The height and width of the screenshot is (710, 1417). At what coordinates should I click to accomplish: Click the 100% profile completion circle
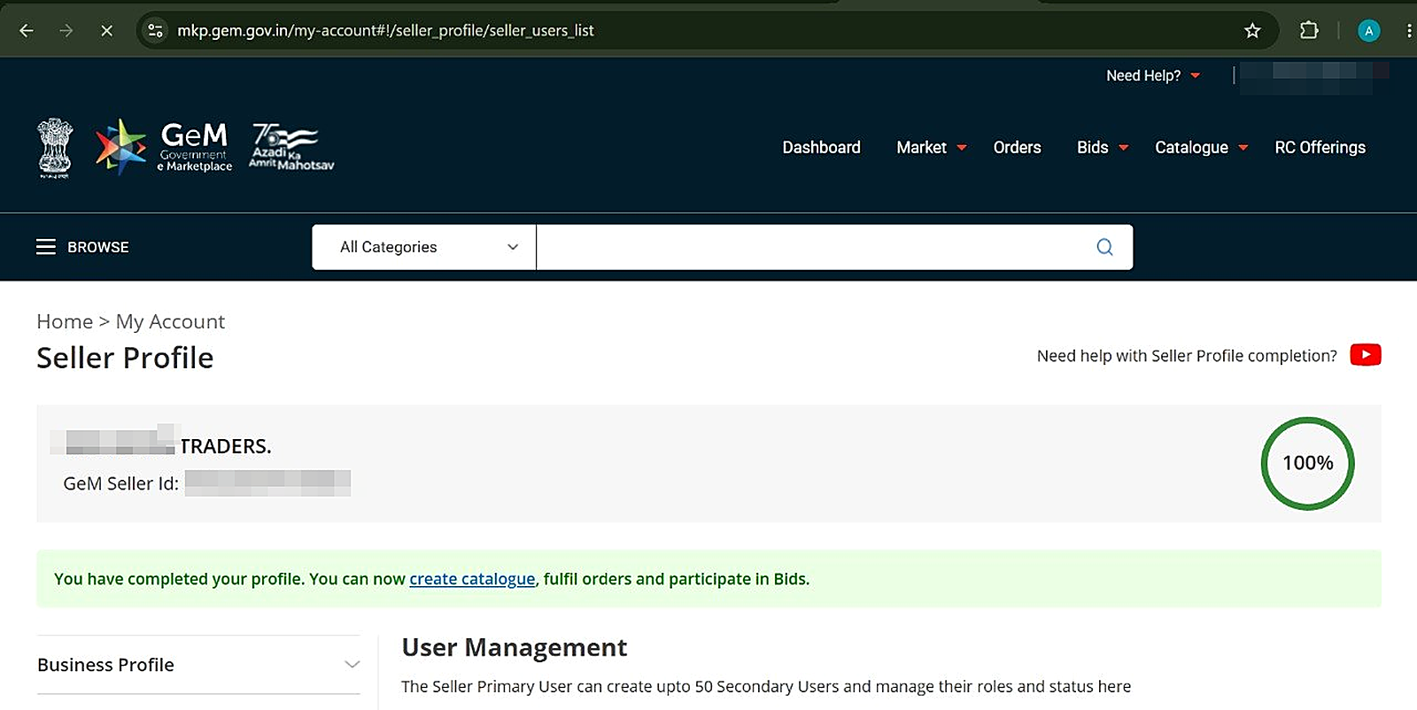pyautogui.click(x=1307, y=463)
